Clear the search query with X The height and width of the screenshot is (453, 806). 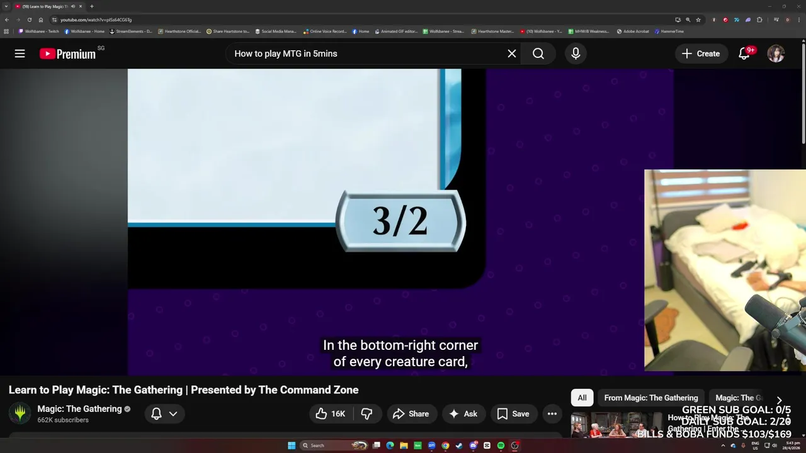[512, 53]
